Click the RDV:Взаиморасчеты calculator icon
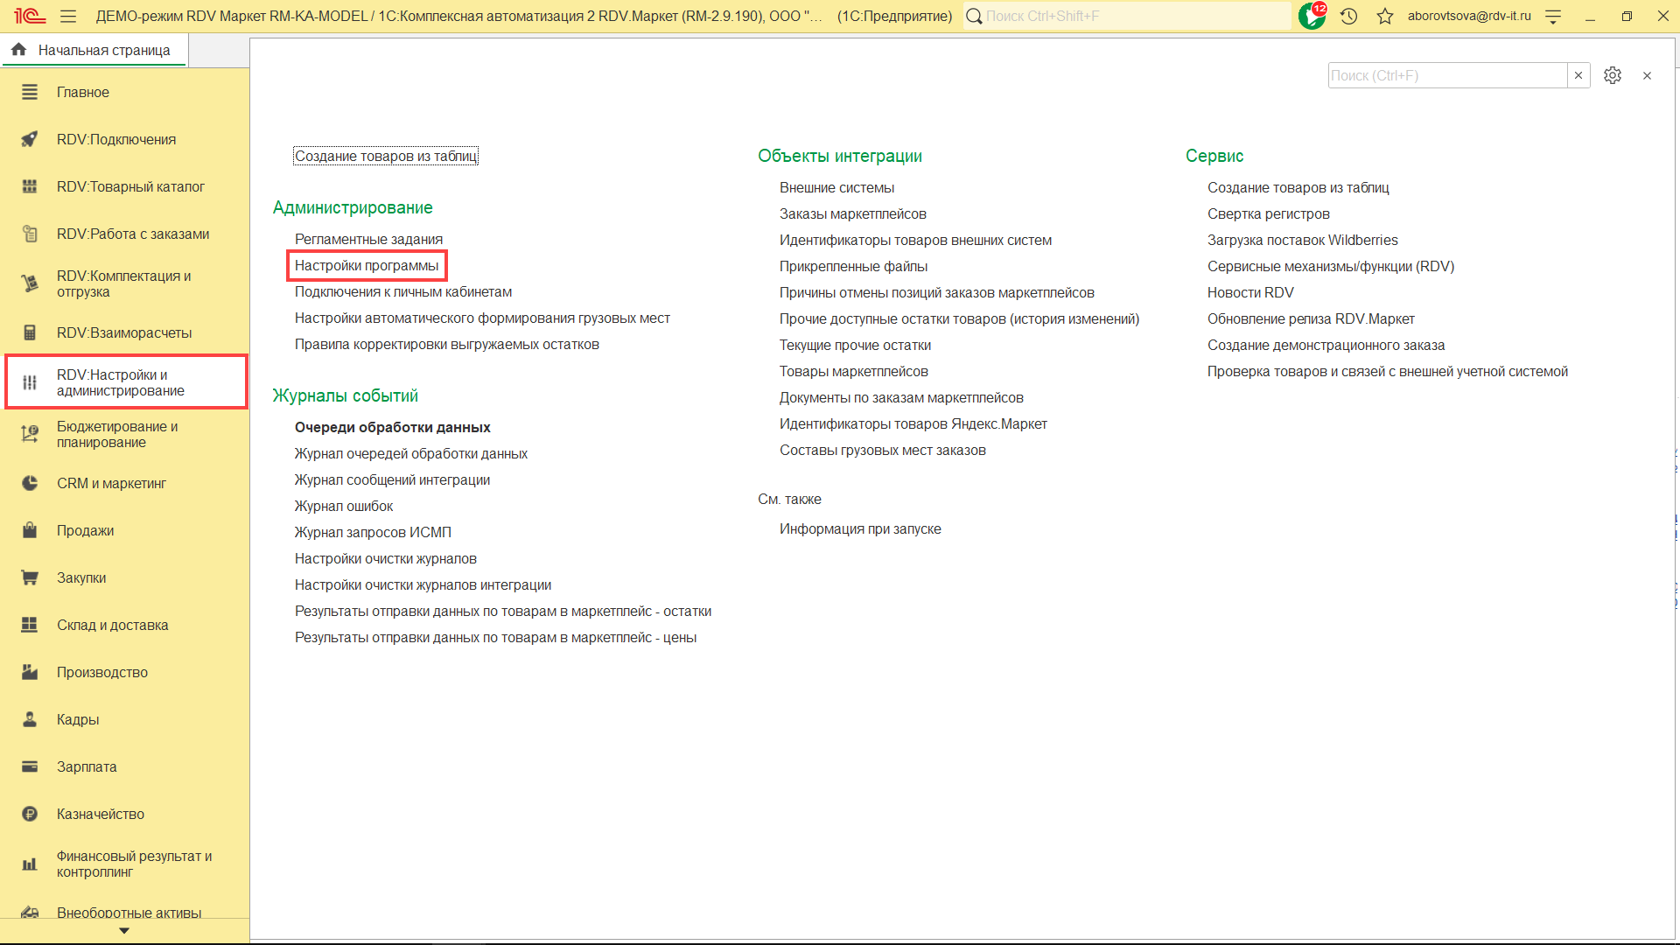 (x=30, y=332)
